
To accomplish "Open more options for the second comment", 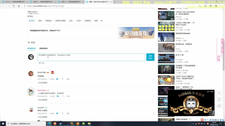I will tap(153, 96).
